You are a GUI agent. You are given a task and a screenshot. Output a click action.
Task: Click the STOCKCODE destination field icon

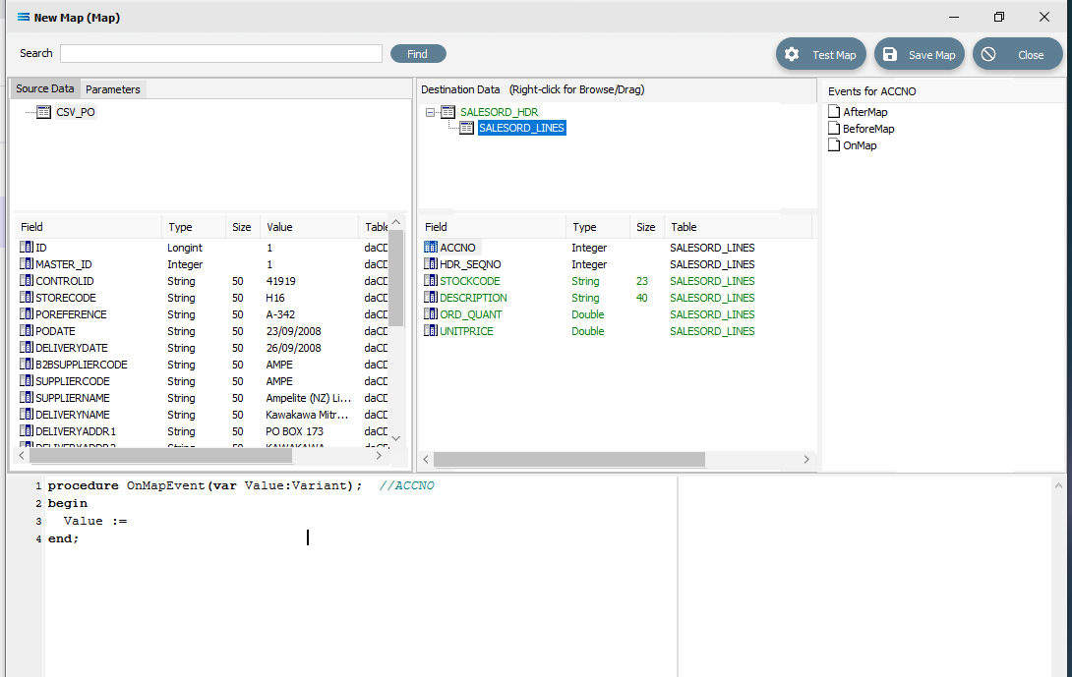[x=431, y=281]
